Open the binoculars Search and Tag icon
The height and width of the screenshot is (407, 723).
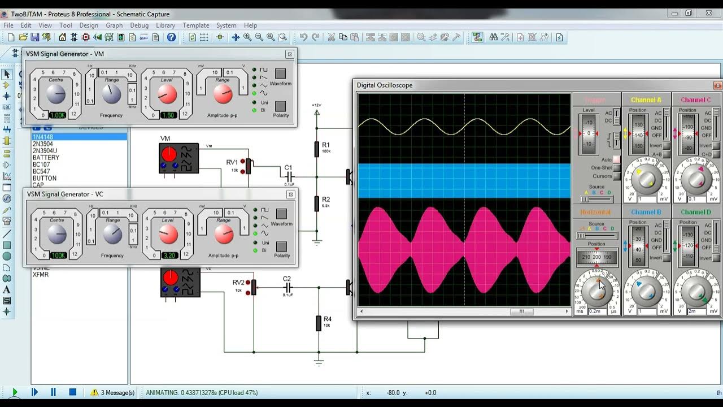494,37
